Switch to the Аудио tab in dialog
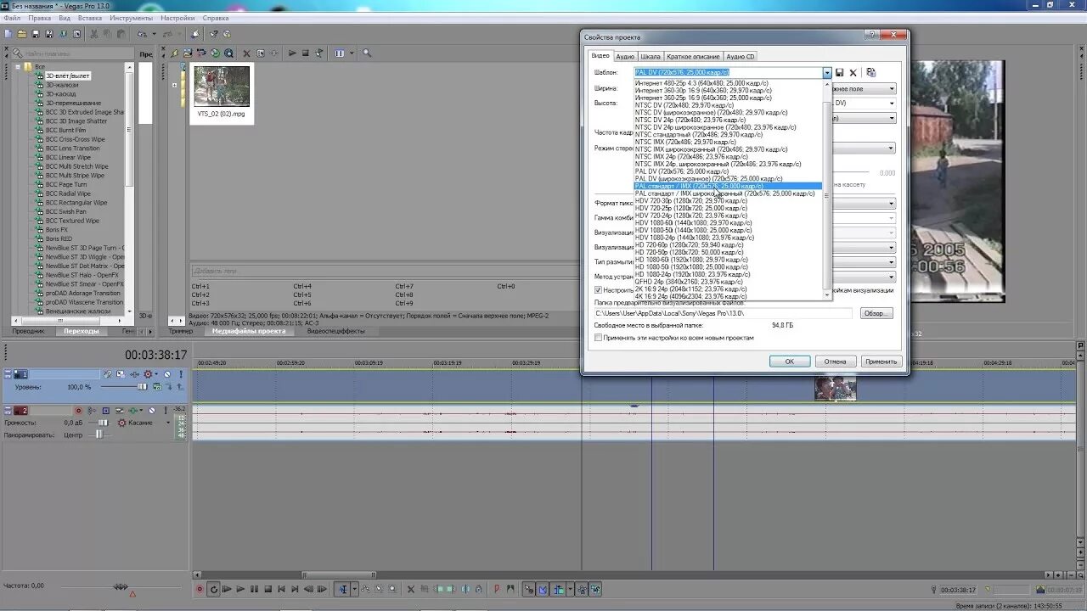The width and height of the screenshot is (1087, 611). click(625, 57)
